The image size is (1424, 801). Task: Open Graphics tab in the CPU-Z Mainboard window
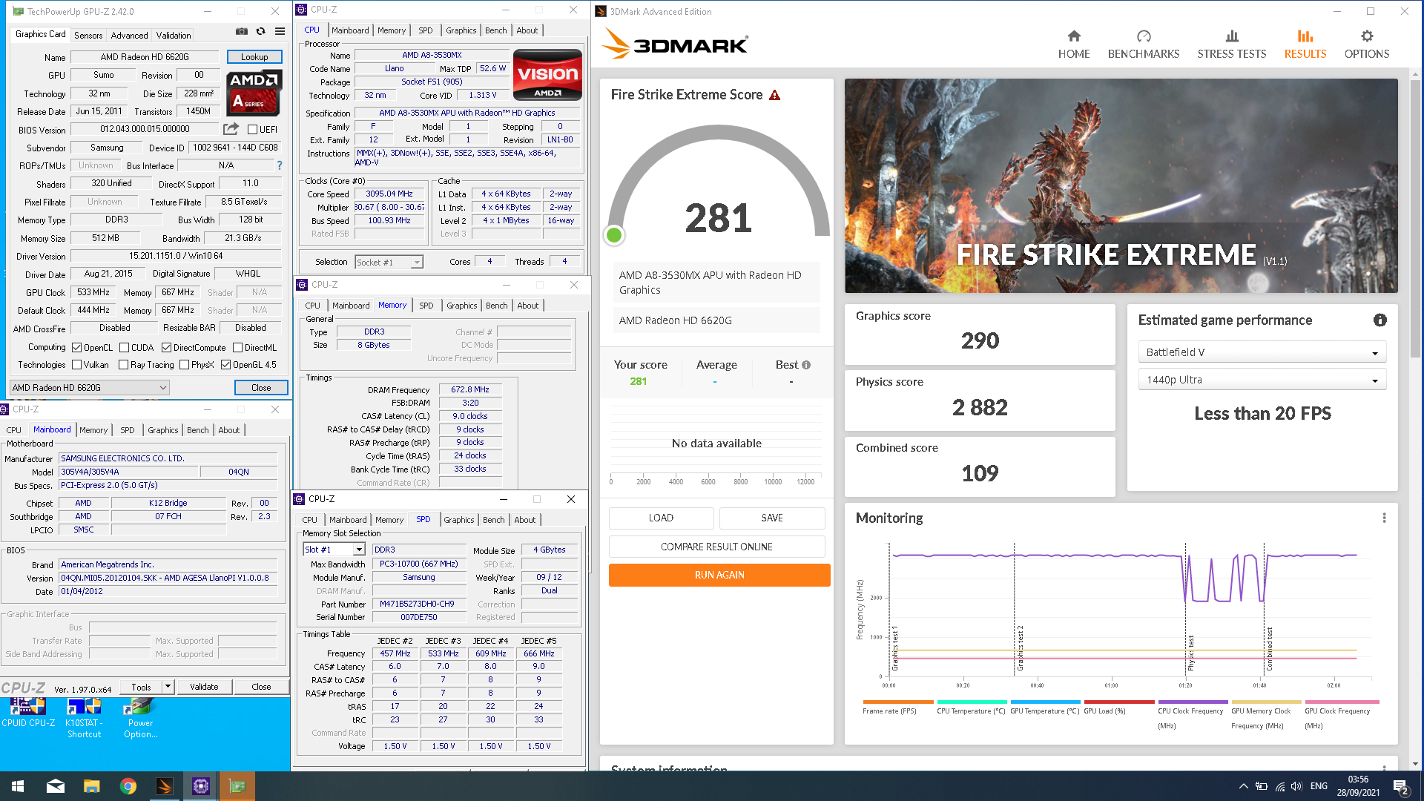(x=162, y=430)
